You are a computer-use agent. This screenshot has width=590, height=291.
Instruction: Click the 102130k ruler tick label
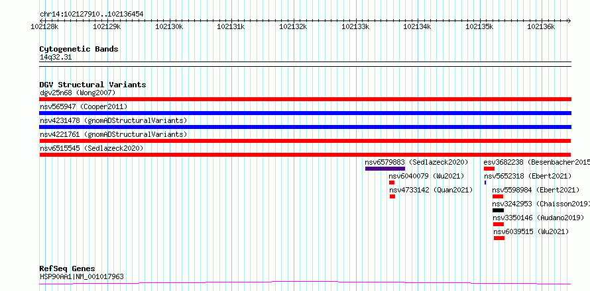tap(169, 26)
